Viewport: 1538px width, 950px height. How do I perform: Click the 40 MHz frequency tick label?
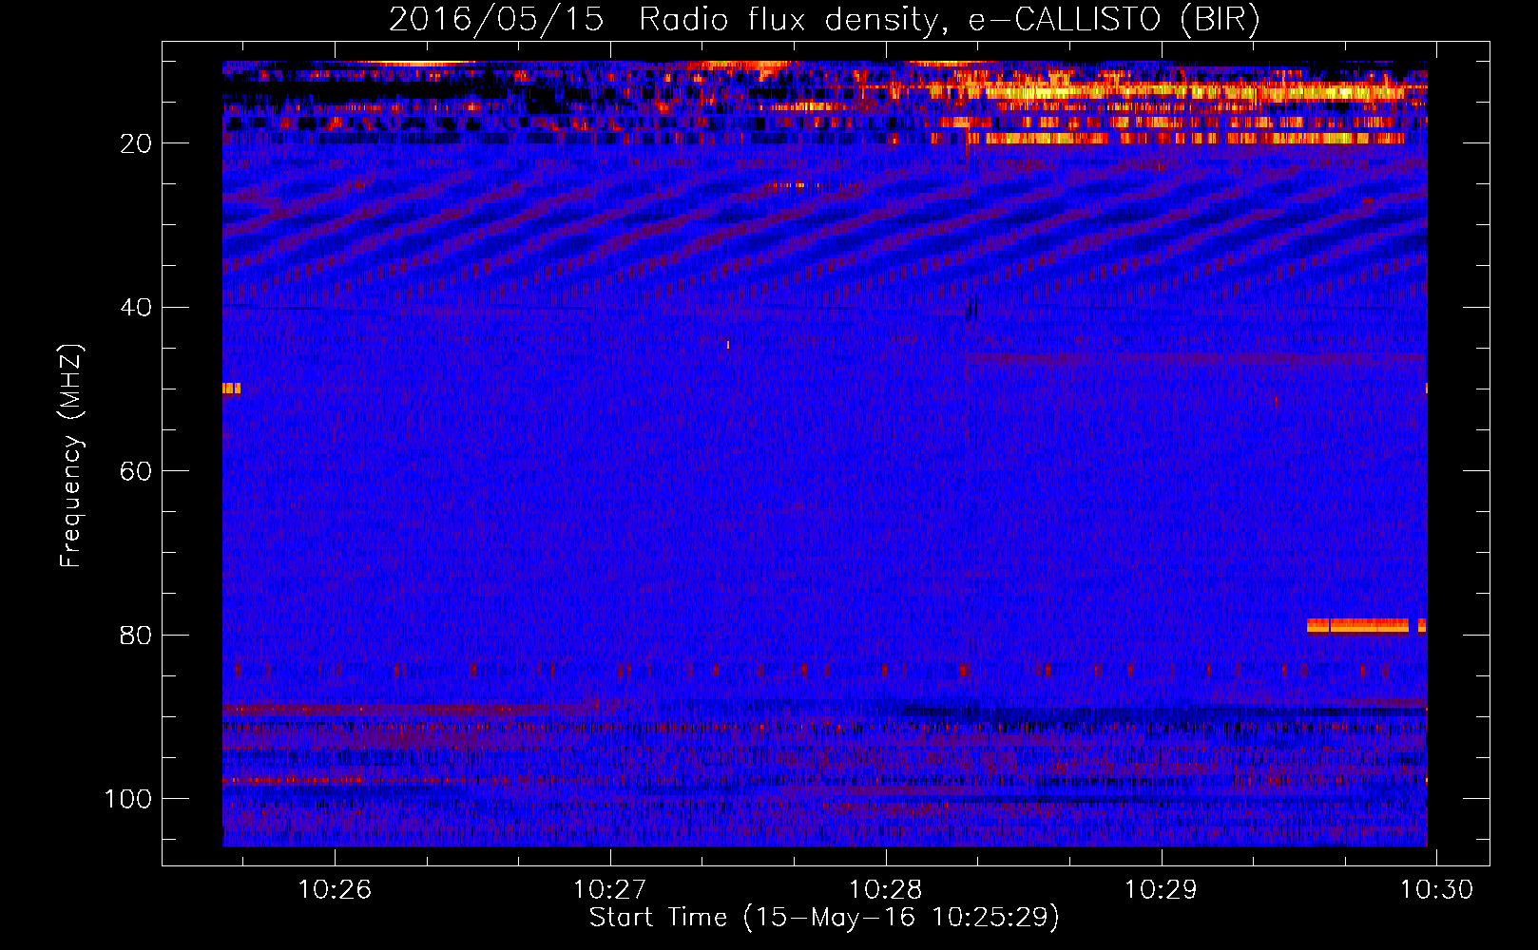pos(136,307)
